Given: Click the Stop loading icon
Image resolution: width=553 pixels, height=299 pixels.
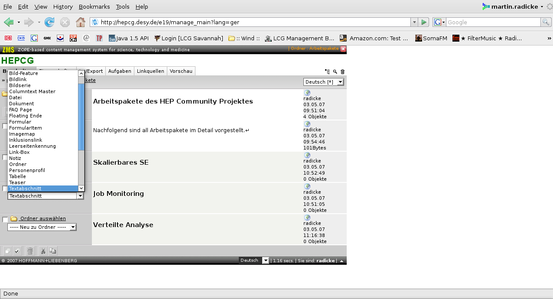Looking at the screenshot, I should [x=65, y=22].
